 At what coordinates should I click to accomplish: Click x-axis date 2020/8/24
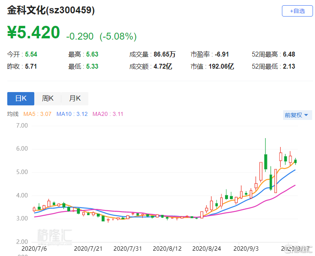207,249
